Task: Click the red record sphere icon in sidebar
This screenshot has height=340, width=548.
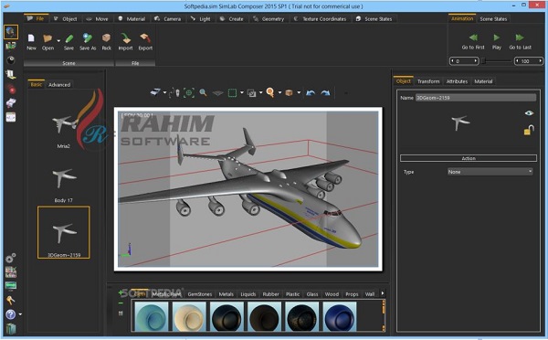Action: click(12, 90)
